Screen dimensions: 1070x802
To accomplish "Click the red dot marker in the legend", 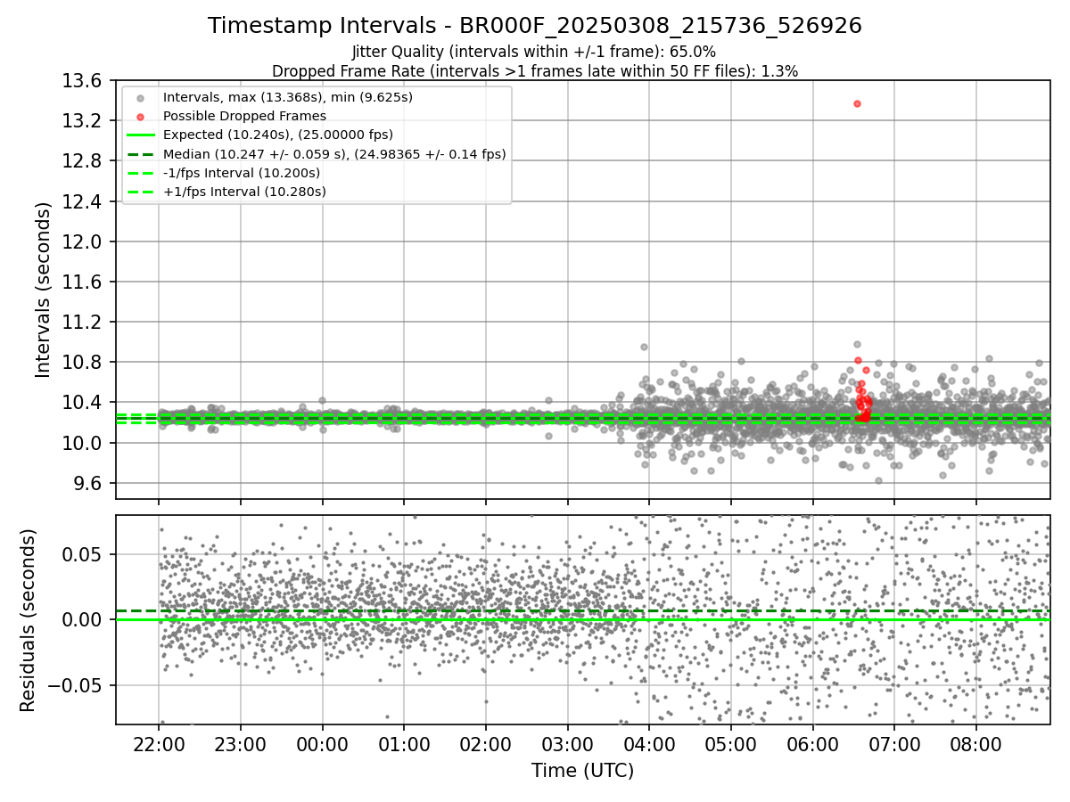I will point(141,116).
